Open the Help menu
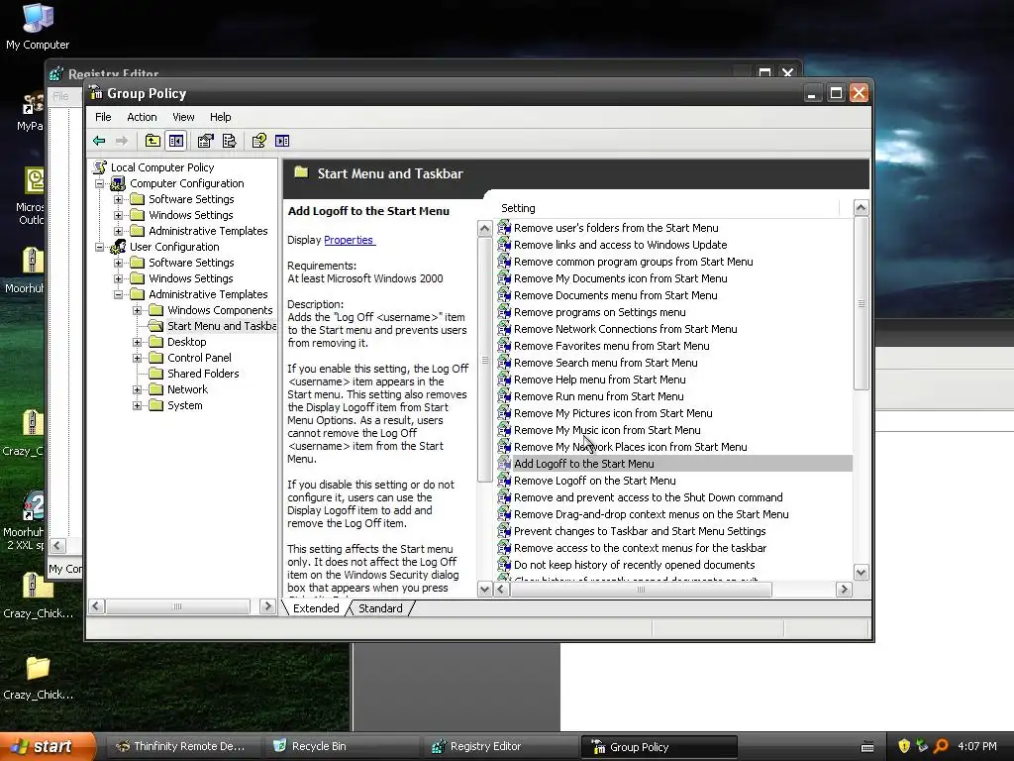 pos(220,117)
